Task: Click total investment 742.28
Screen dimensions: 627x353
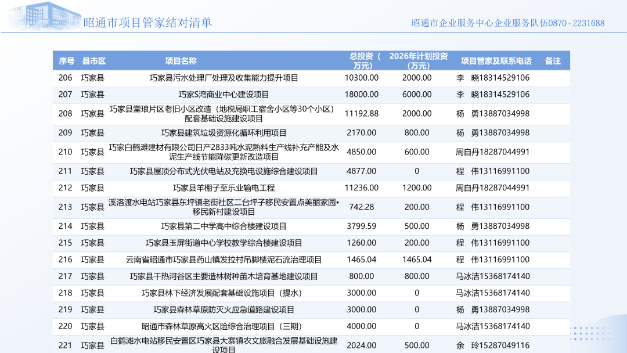Action: click(x=362, y=207)
